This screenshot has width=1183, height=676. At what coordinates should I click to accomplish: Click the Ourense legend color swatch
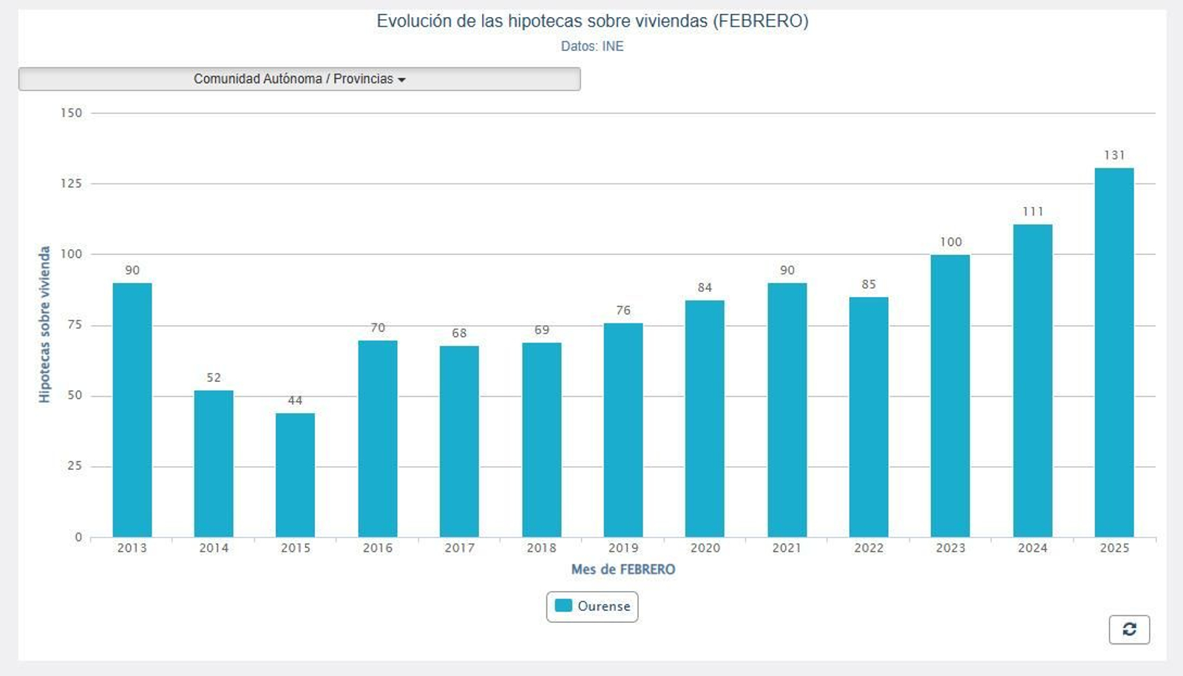563,606
